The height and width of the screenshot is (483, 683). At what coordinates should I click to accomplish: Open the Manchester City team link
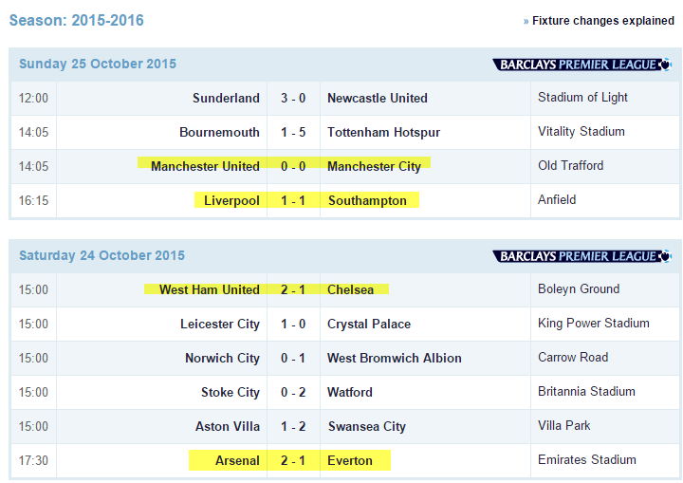374,166
